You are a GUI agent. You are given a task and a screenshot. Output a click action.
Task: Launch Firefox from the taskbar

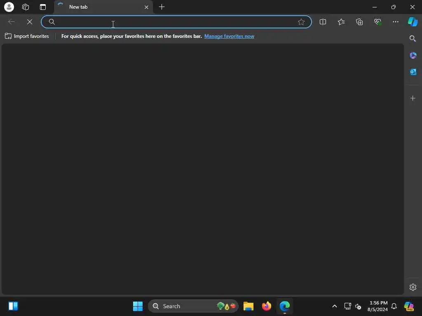[267, 306]
